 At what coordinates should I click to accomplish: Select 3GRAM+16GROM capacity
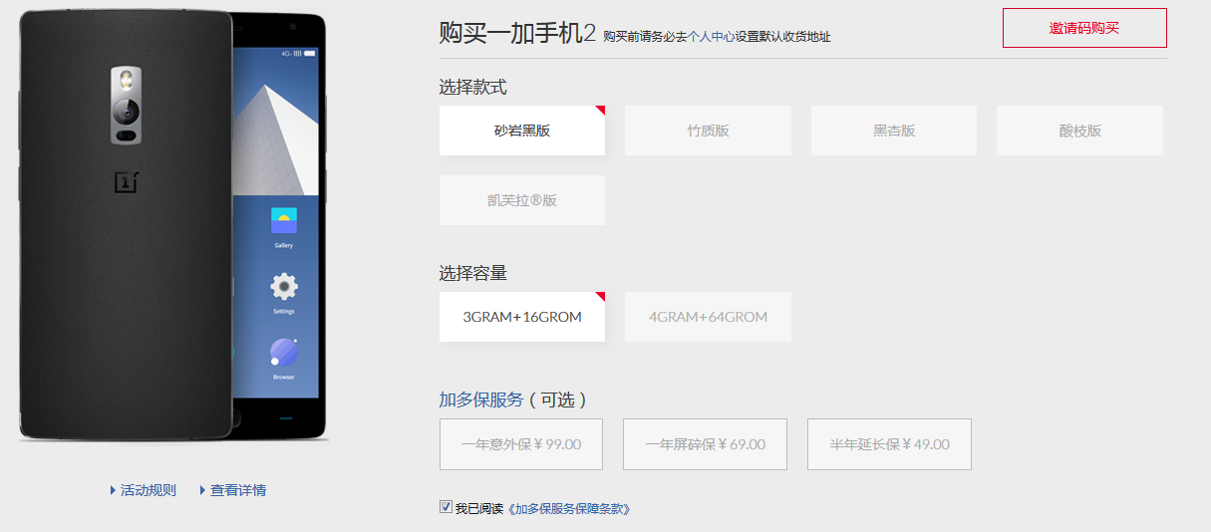522,317
